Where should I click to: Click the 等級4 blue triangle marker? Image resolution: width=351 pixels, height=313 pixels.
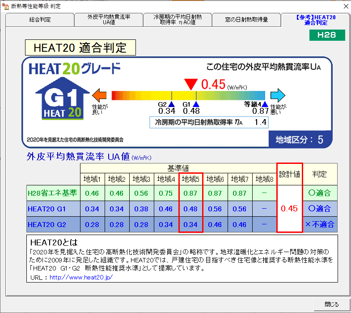click(265, 104)
